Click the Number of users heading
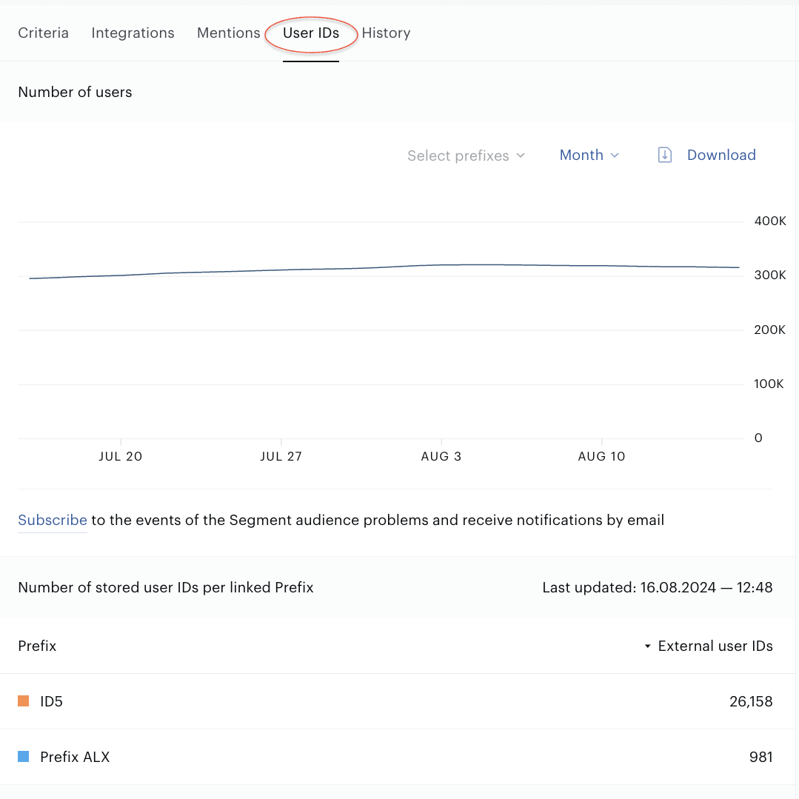 pyautogui.click(x=75, y=93)
